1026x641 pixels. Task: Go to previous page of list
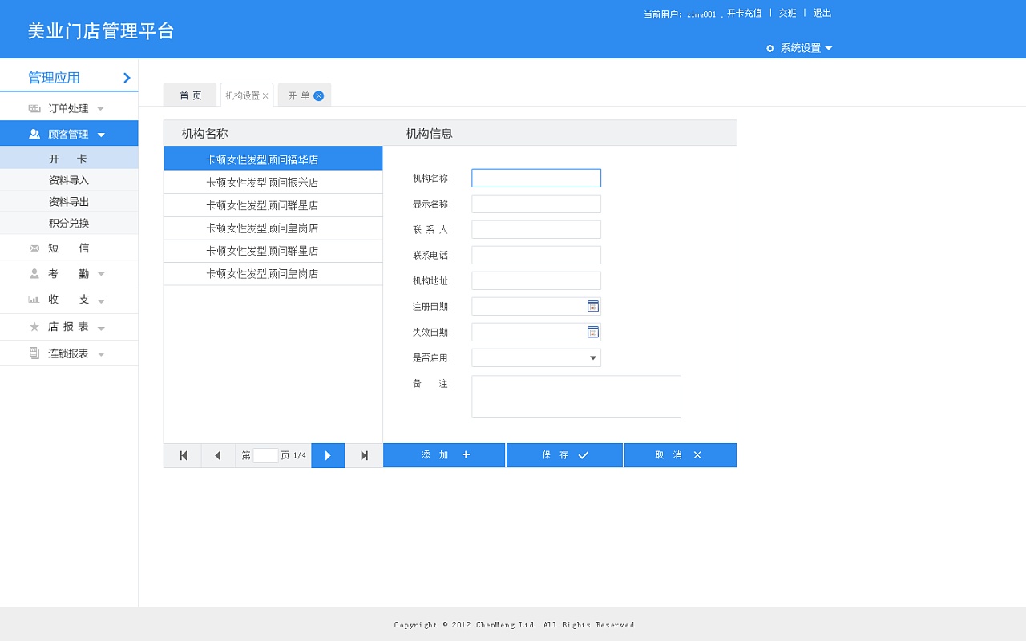tap(218, 455)
